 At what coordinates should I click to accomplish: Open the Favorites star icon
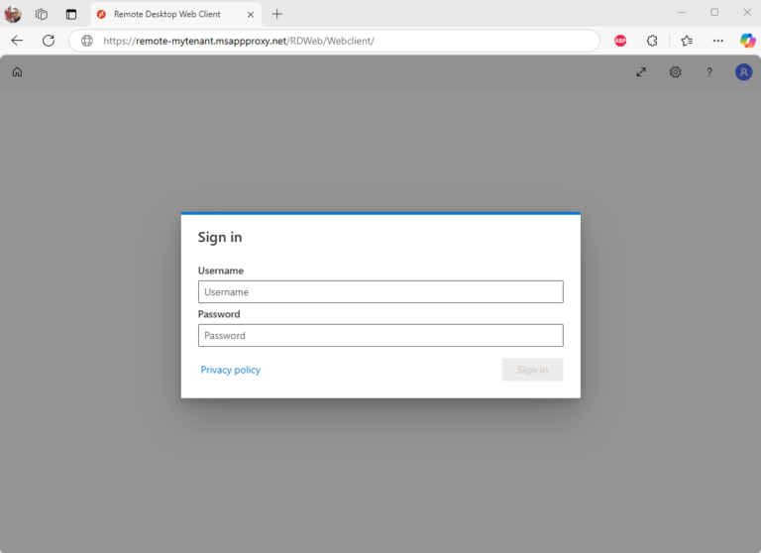coord(687,41)
